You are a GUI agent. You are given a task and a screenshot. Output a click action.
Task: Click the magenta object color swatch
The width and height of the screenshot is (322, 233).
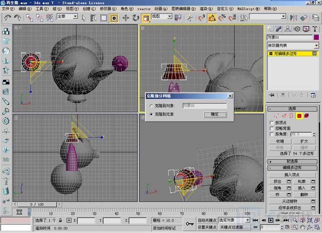316,37
